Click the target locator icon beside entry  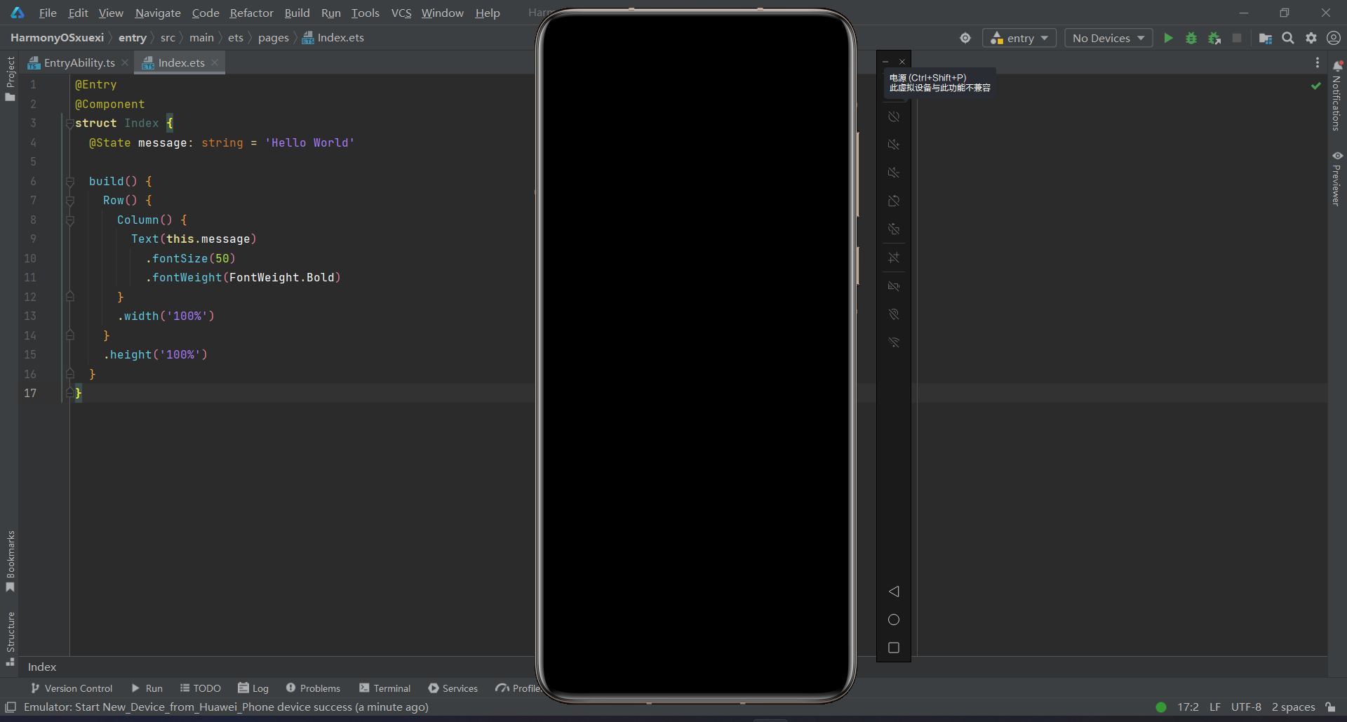pos(965,38)
